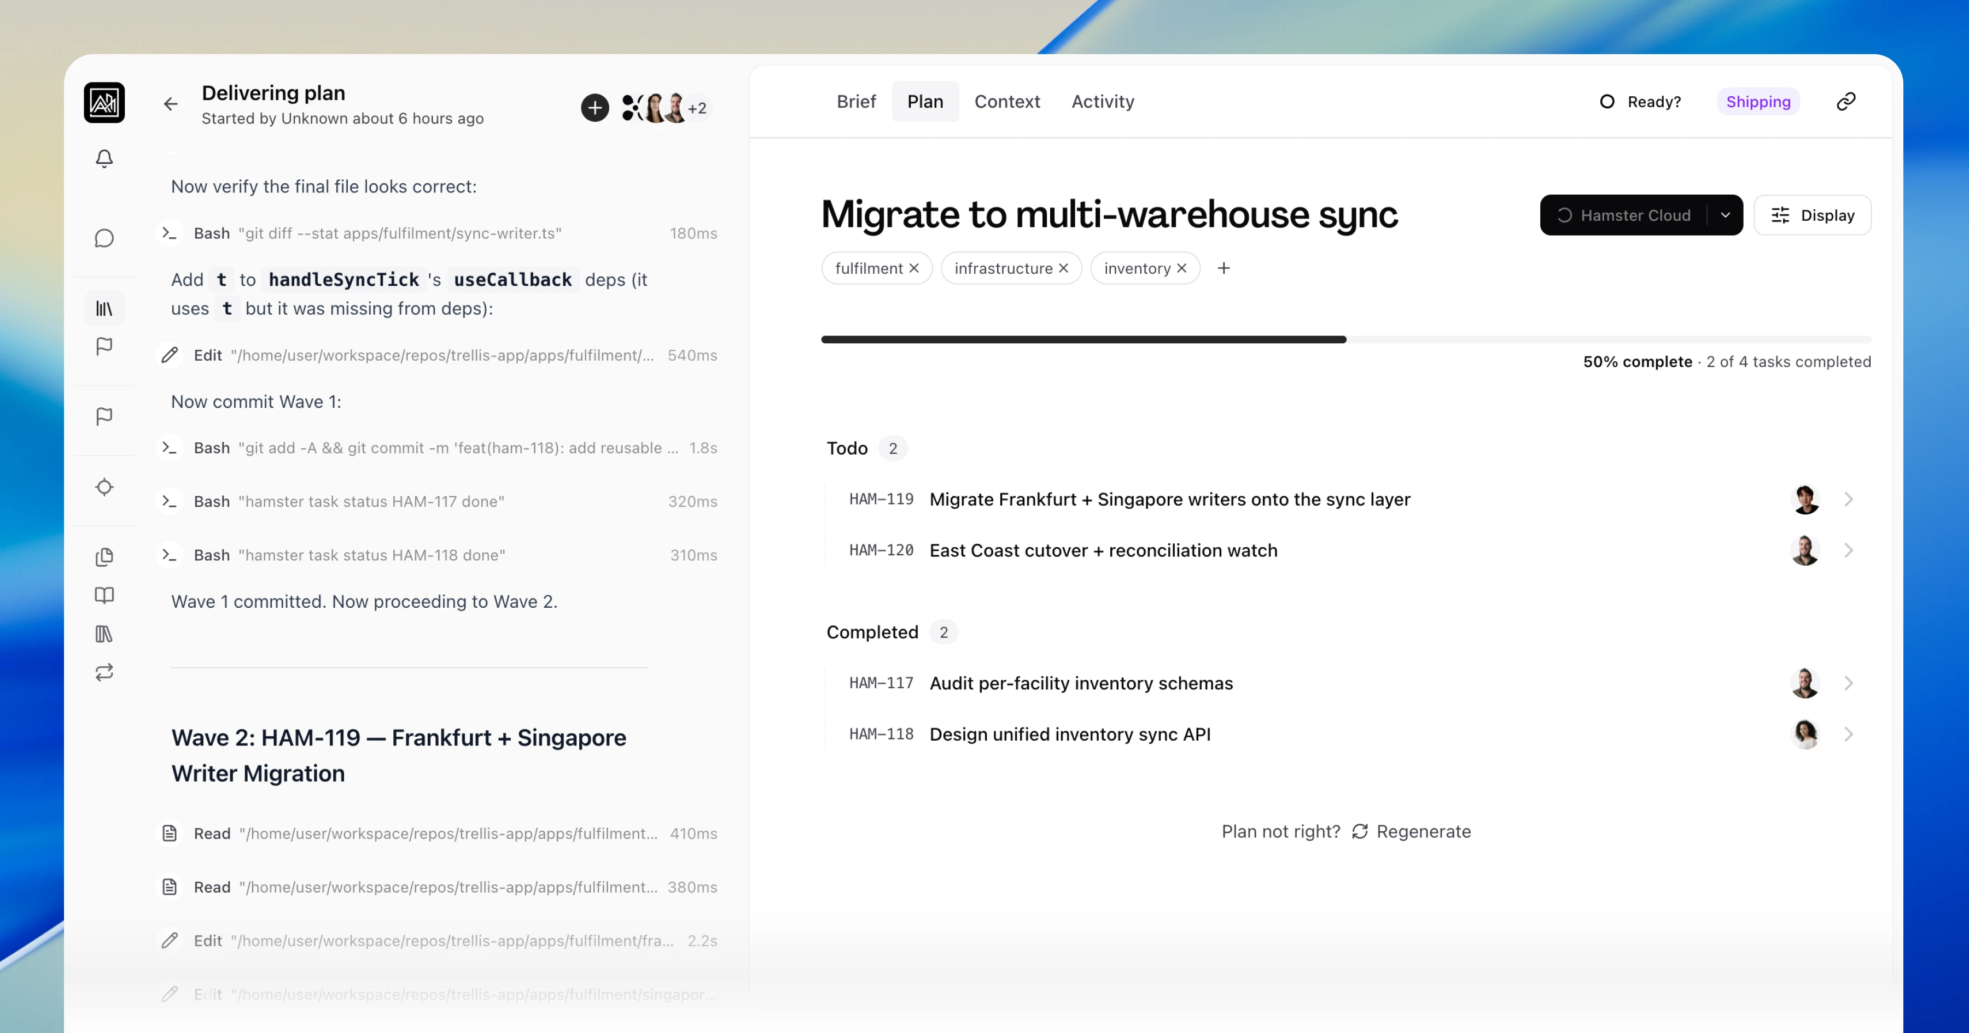Click assignee avatar on HAM-119 row

tap(1805, 500)
